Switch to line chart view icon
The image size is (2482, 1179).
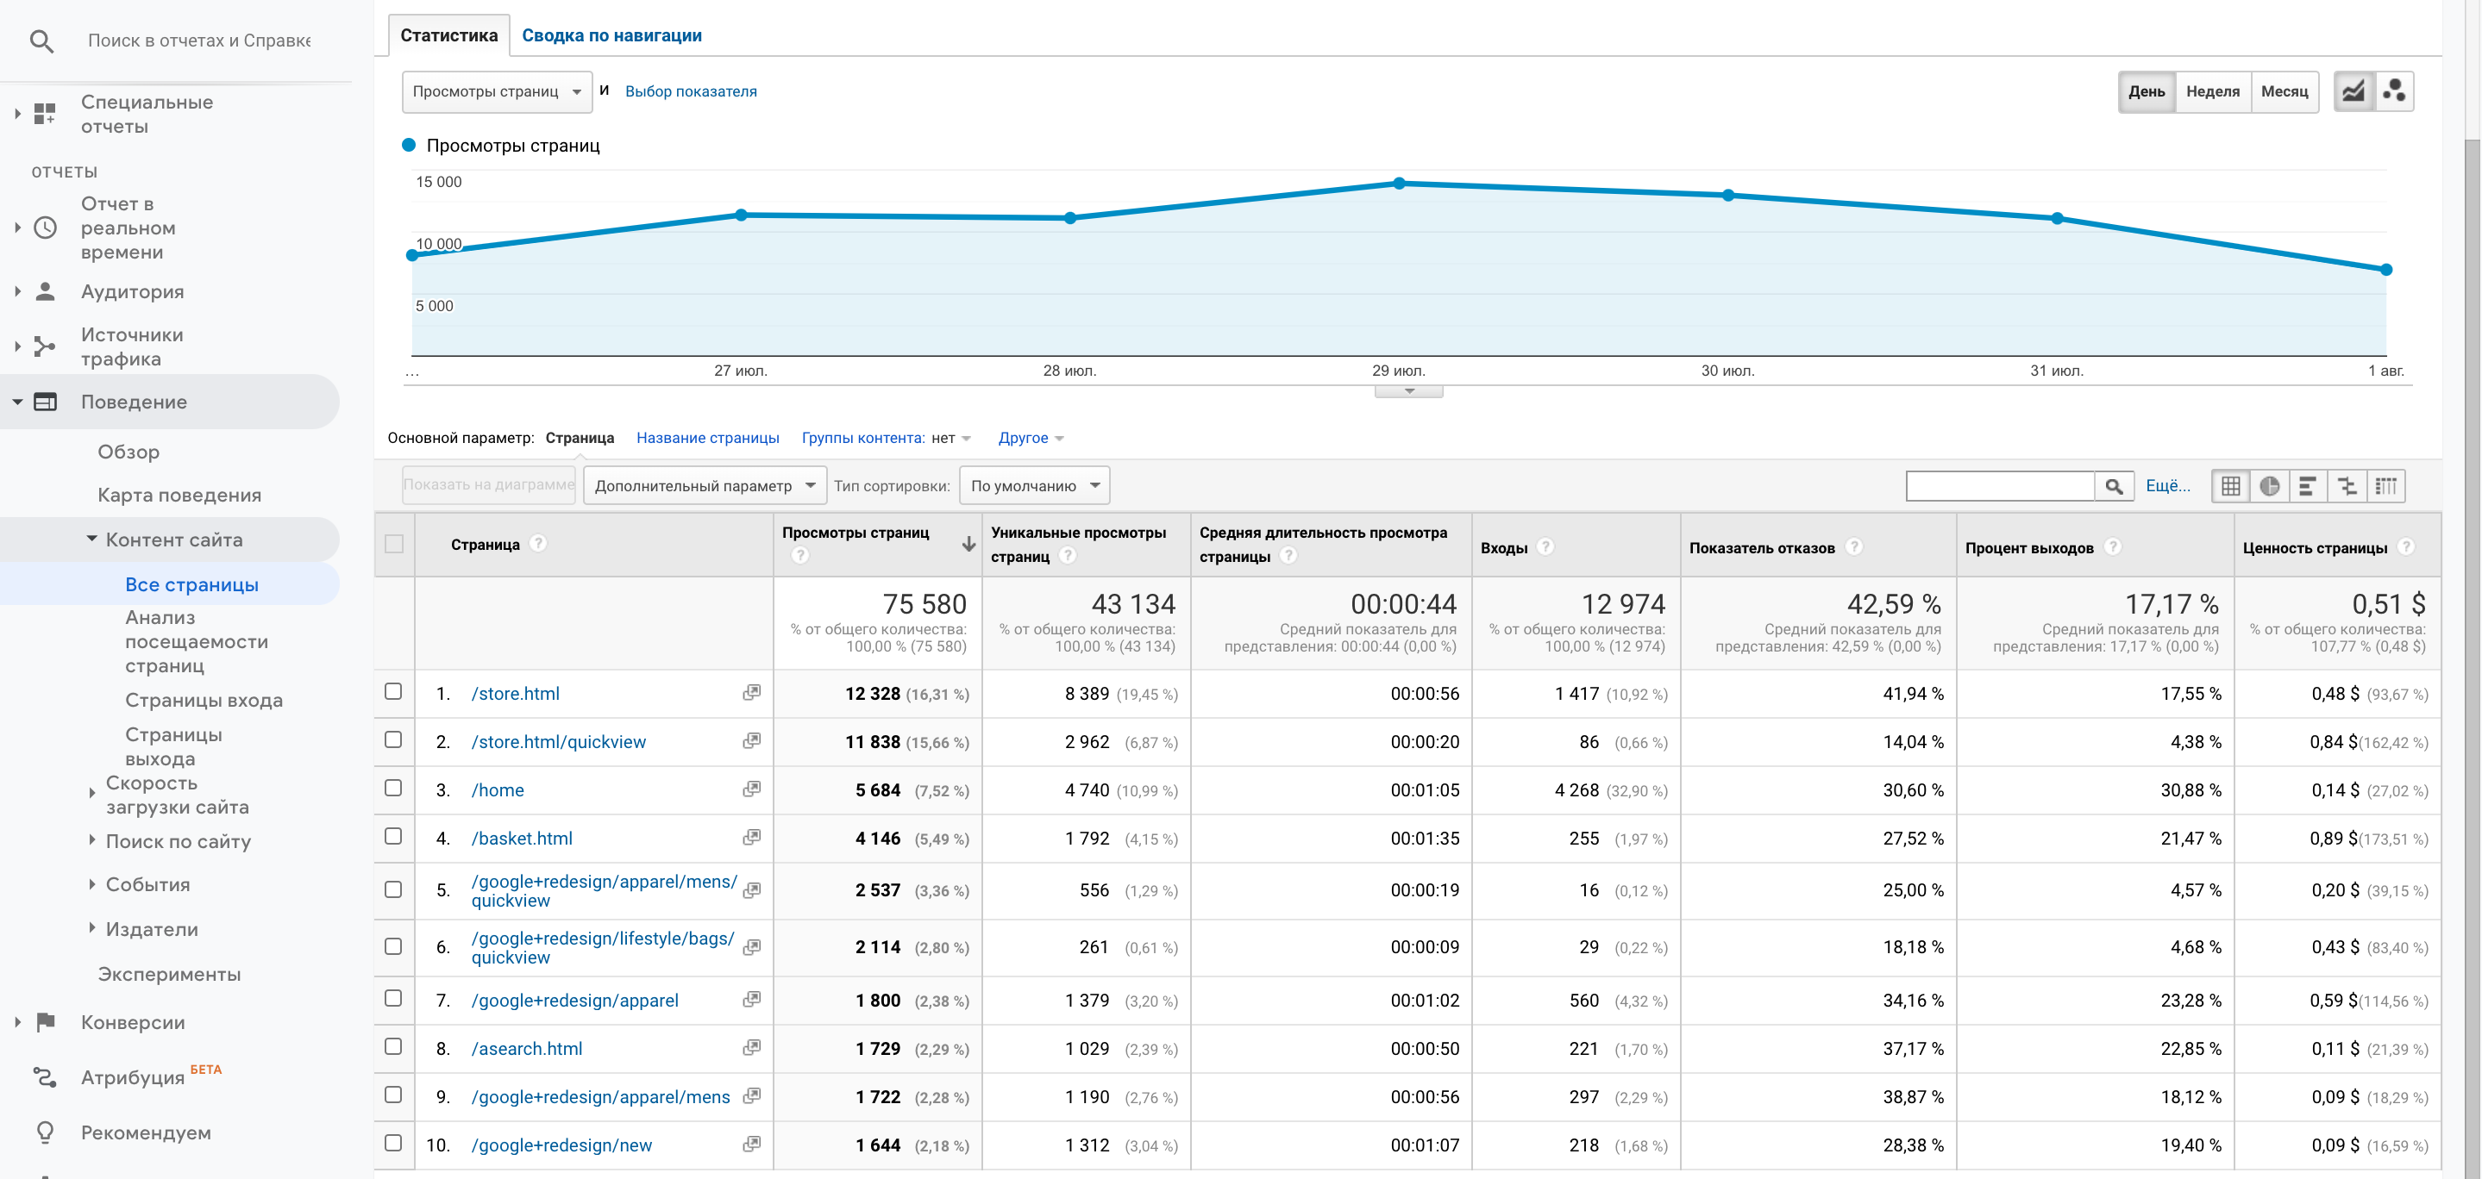click(x=2354, y=91)
